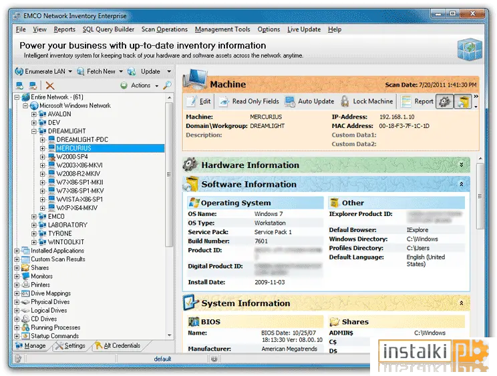The width and height of the screenshot is (497, 376).
Task: Click the IP-Address value 192.168.1.10
Action: [x=397, y=117]
